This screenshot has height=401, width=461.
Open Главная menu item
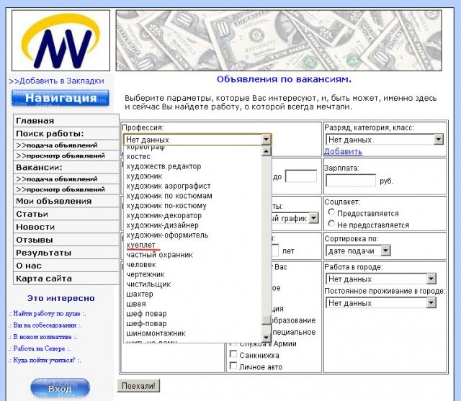click(x=66, y=121)
